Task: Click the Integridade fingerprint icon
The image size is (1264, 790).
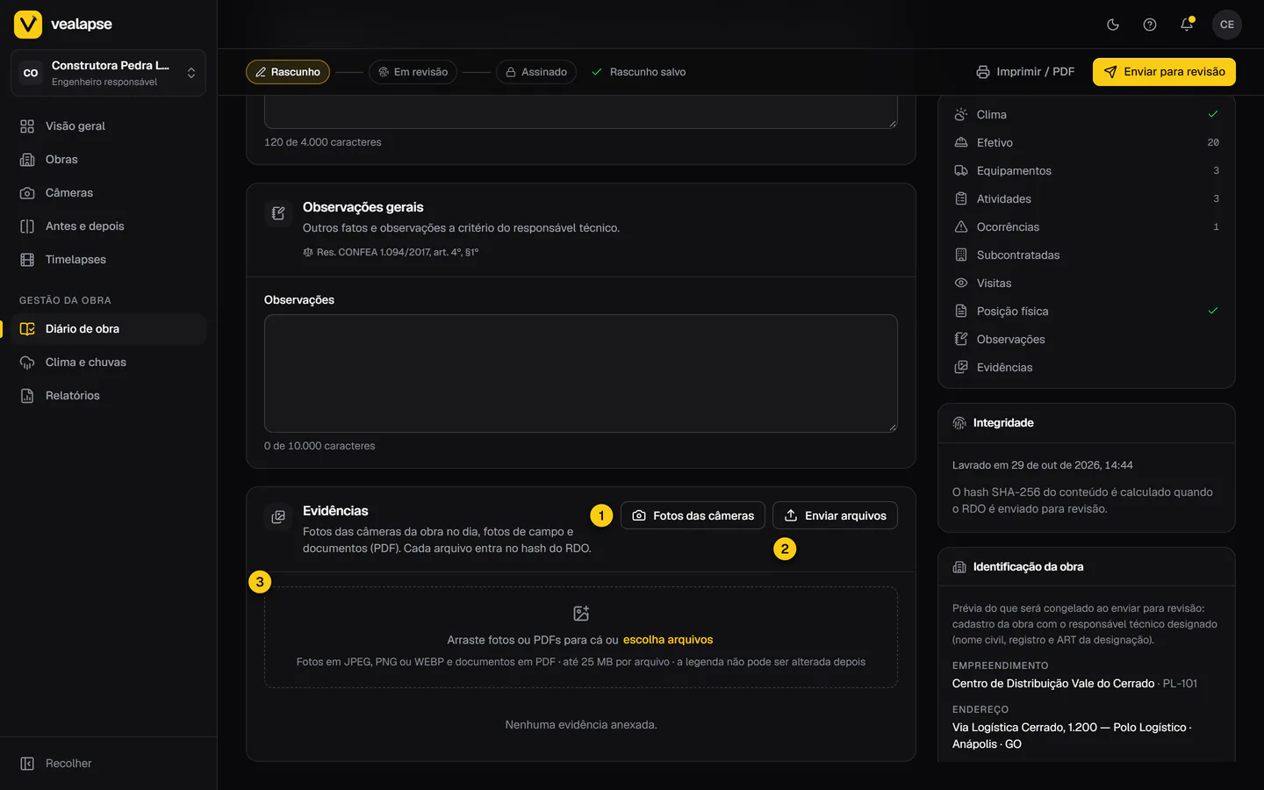Action: pos(959,423)
